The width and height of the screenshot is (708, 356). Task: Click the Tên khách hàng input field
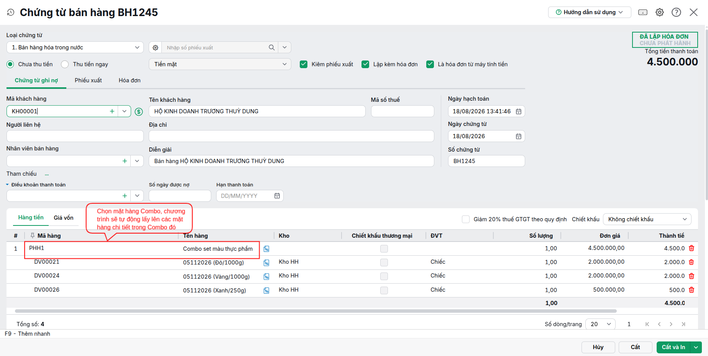[257, 111]
